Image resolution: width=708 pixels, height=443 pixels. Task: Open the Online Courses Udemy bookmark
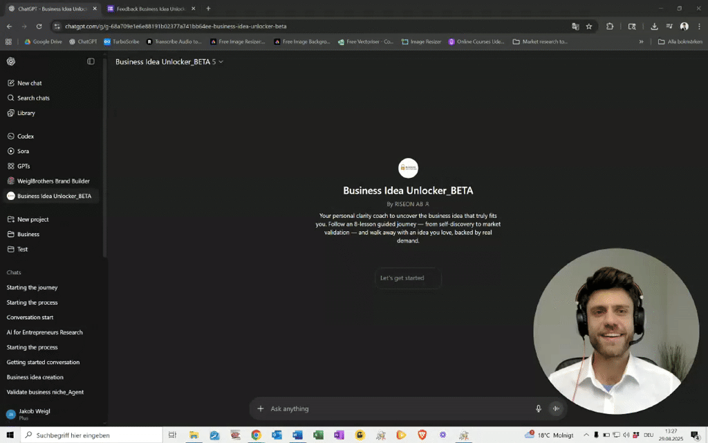pyautogui.click(x=476, y=42)
